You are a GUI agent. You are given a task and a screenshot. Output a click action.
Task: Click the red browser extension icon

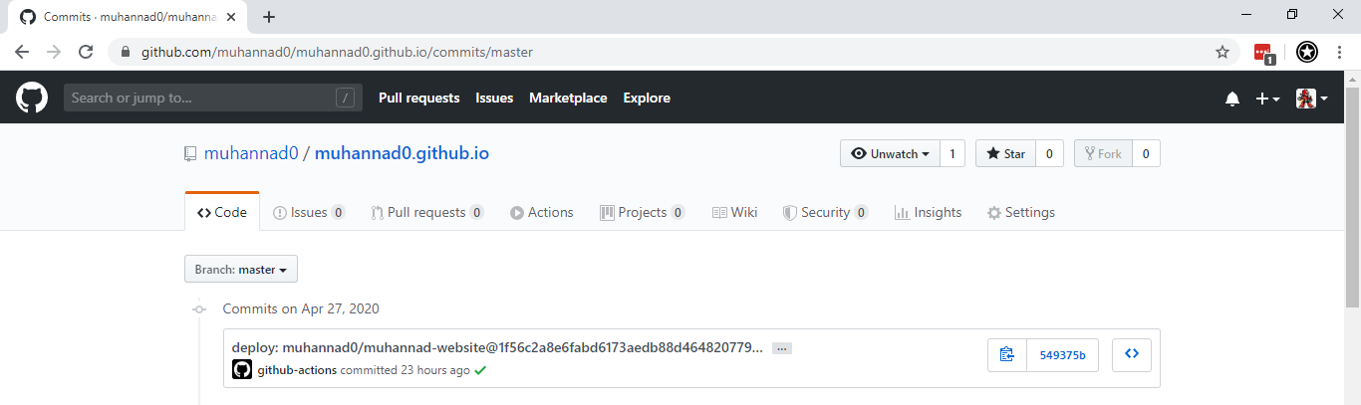coord(1264,53)
